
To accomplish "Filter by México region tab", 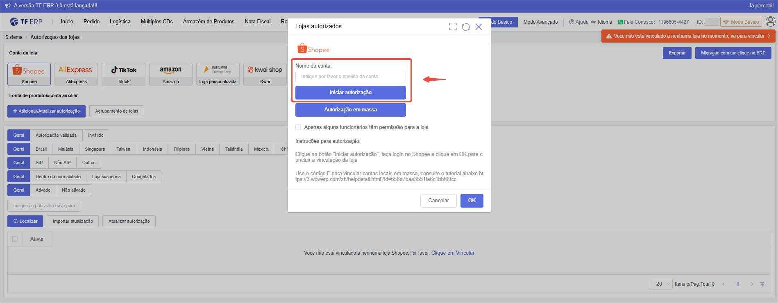I will point(261,149).
